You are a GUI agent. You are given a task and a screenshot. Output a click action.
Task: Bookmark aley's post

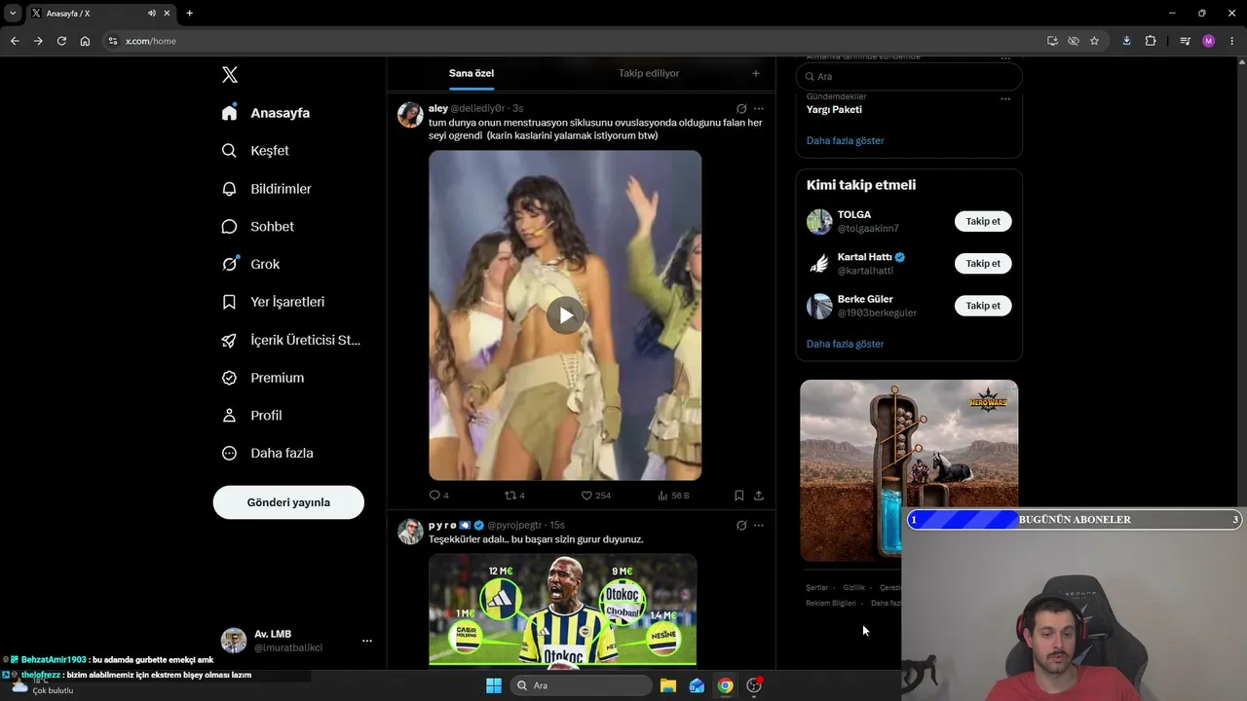pos(739,496)
